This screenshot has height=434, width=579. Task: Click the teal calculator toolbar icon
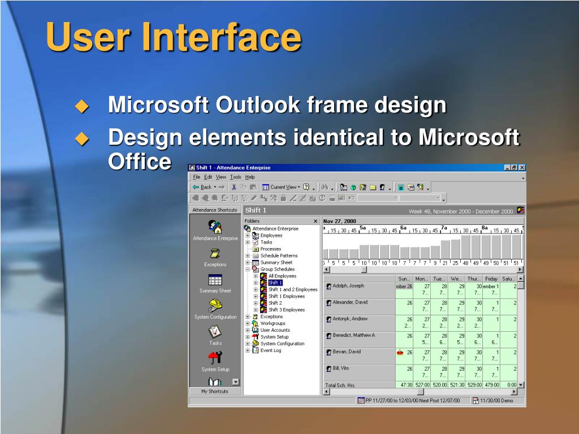coord(401,187)
